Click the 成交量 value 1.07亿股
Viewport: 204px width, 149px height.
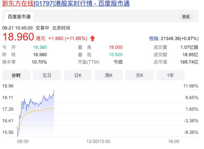pos(189,47)
